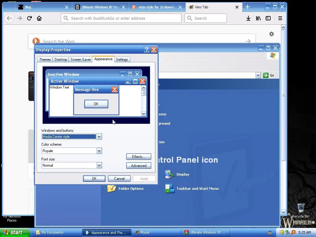Open the Start menu
This screenshot has width=316, height=237.
15,232
